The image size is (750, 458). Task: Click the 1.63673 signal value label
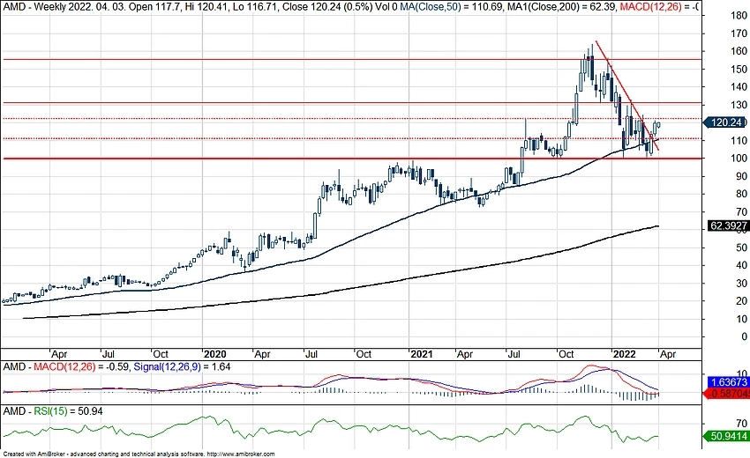point(728,382)
